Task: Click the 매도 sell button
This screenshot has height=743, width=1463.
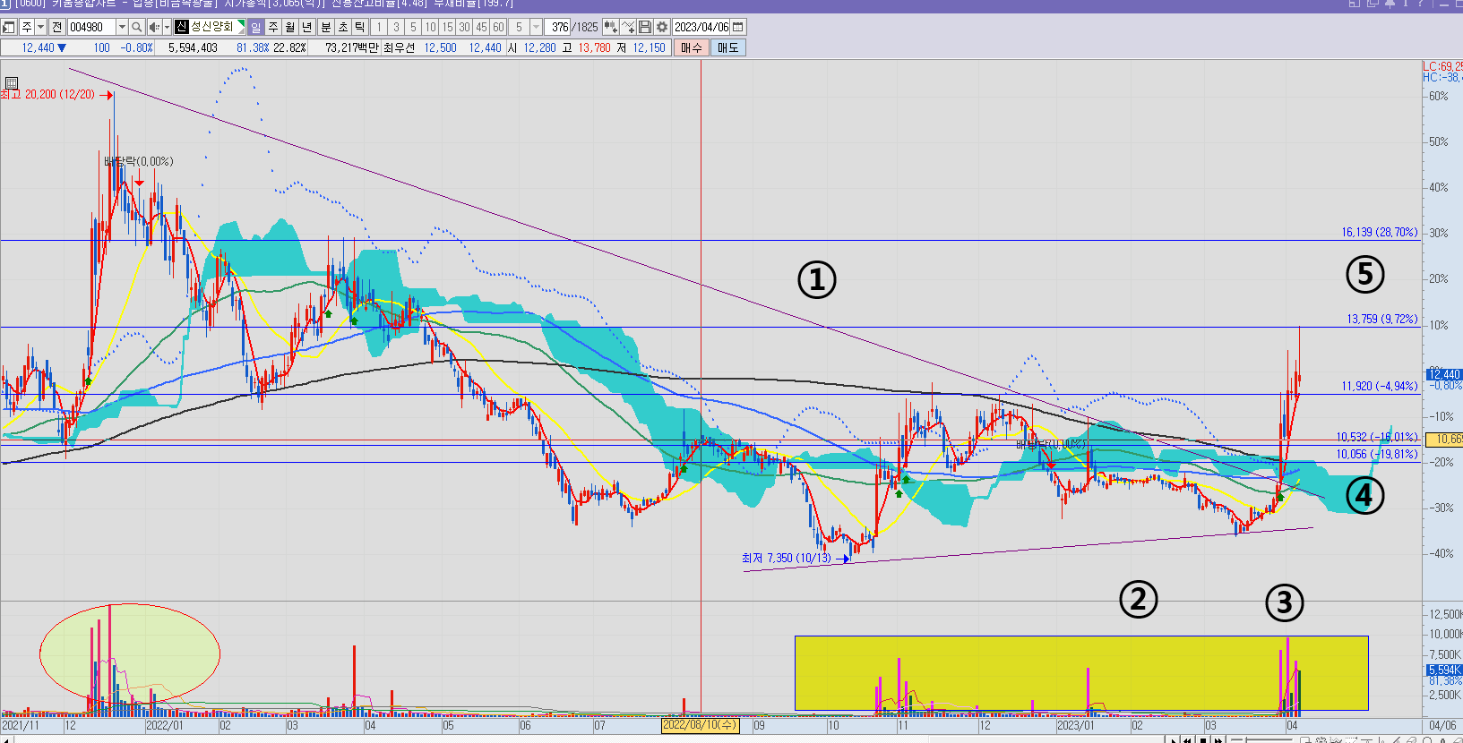Action: (727, 47)
